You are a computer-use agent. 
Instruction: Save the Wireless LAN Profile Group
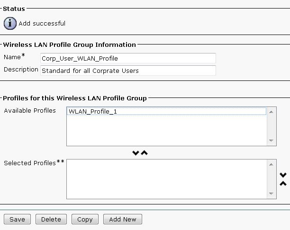pos(17,219)
